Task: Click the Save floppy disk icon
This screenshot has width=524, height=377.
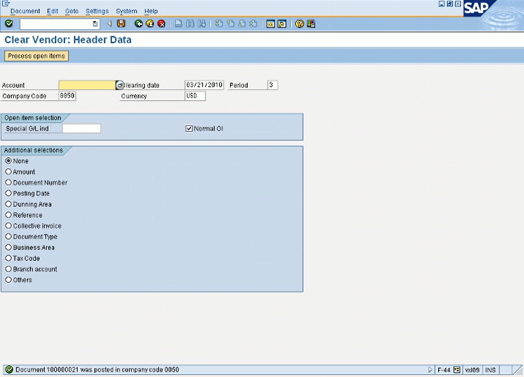Action: (x=121, y=24)
